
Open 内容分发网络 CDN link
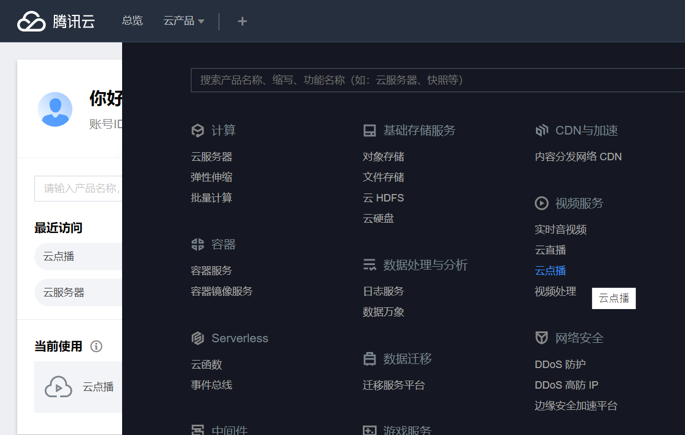578,157
